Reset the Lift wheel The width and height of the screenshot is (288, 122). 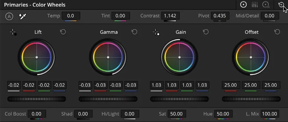click(x=63, y=32)
